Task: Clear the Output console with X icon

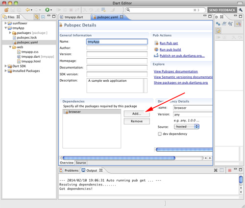Action: tap(216, 170)
